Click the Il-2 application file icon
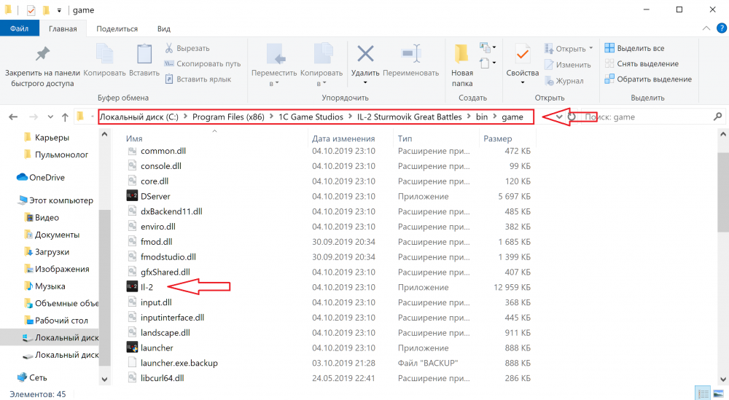This screenshot has width=729, height=400. [132, 287]
